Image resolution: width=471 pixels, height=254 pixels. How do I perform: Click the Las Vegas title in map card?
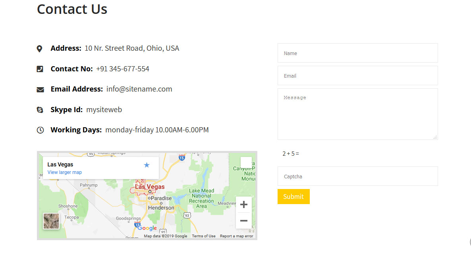60,164
